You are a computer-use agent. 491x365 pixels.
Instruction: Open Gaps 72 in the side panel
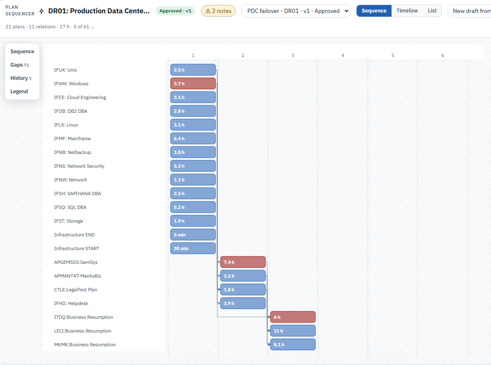click(20, 65)
